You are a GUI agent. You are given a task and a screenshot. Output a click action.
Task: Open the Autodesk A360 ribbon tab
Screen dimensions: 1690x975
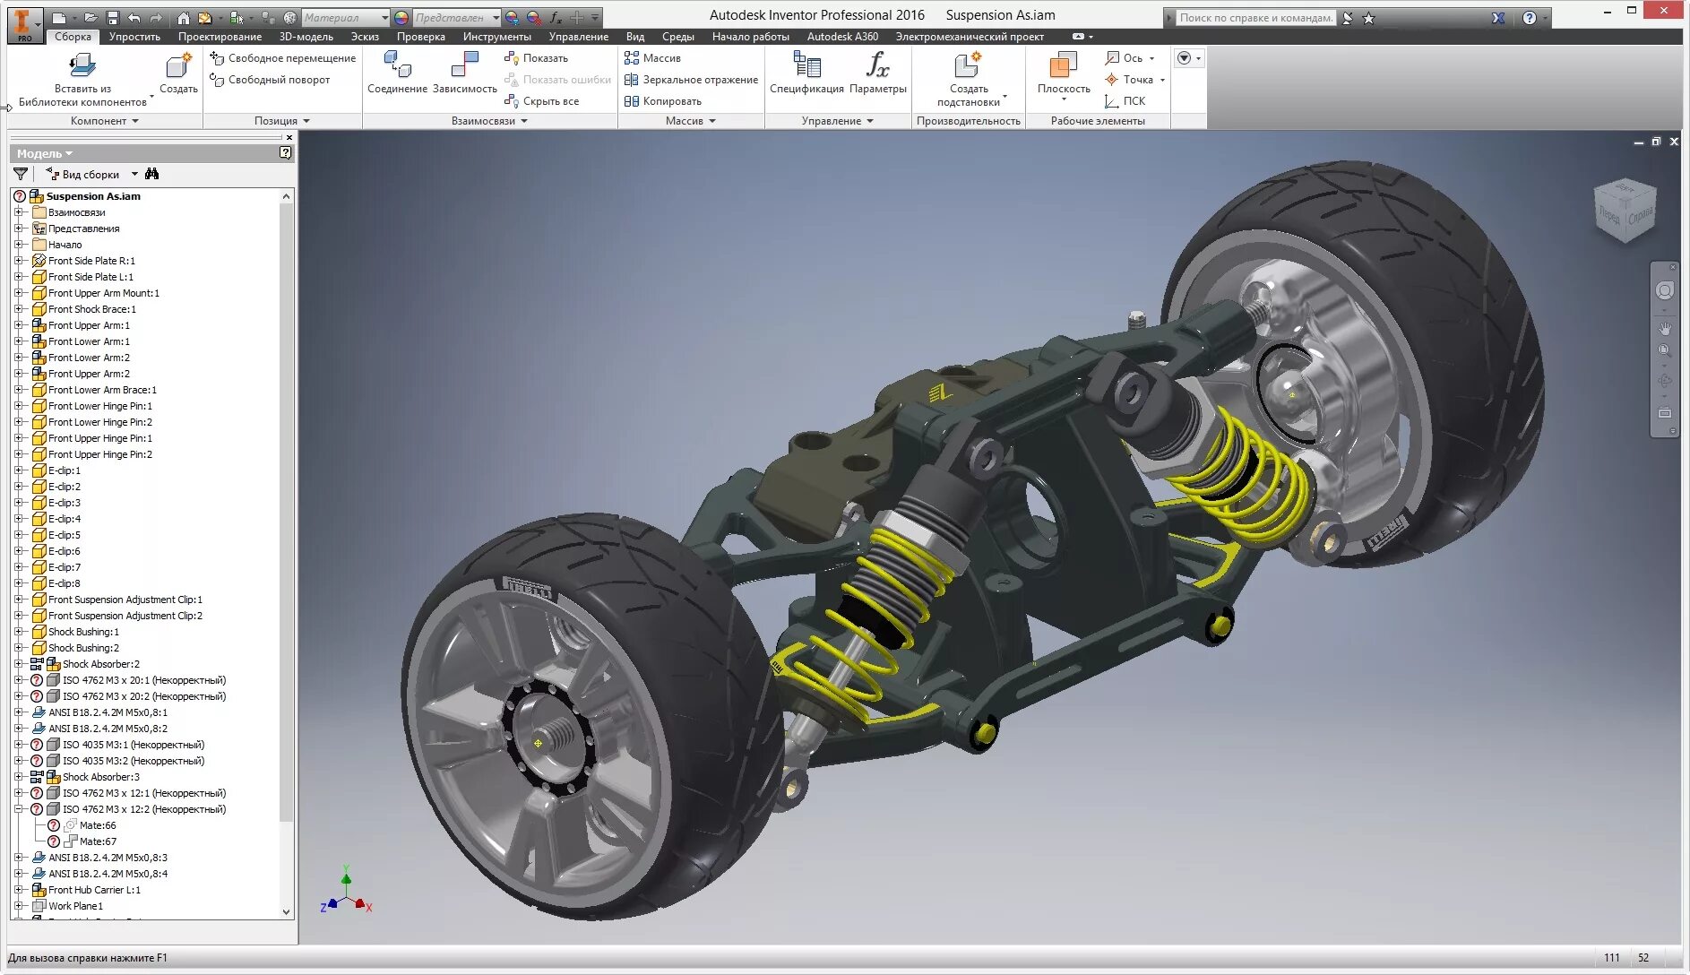click(x=842, y=37)
